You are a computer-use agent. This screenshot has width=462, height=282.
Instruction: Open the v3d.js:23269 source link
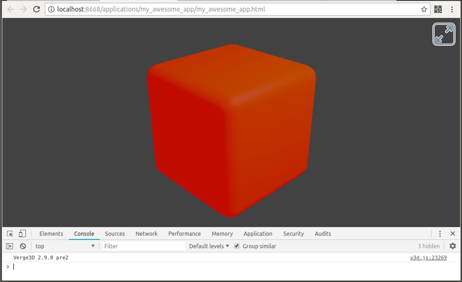(428, 258)
